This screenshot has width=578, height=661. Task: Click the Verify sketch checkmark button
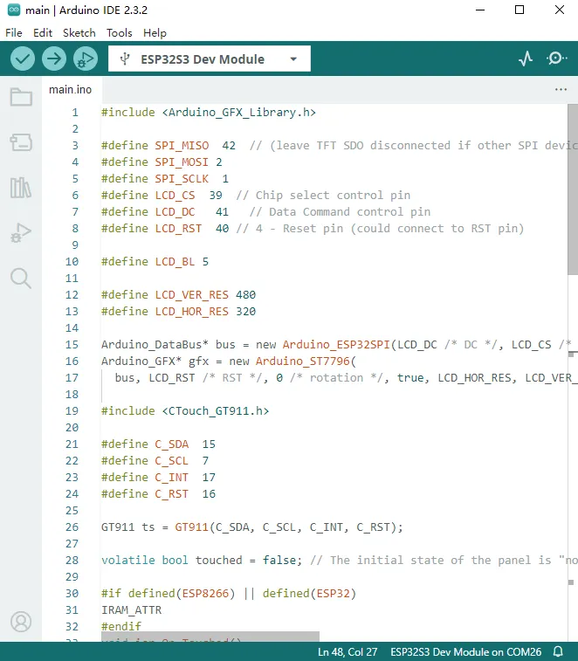(x=23, y=59)
